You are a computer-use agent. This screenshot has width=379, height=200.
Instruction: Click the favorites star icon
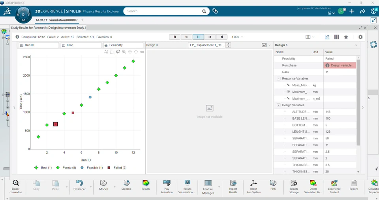346,37
